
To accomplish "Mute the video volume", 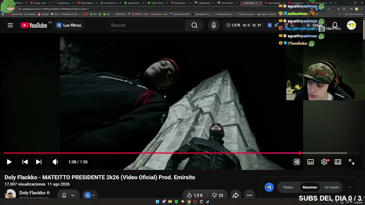I will click(55, 162).
